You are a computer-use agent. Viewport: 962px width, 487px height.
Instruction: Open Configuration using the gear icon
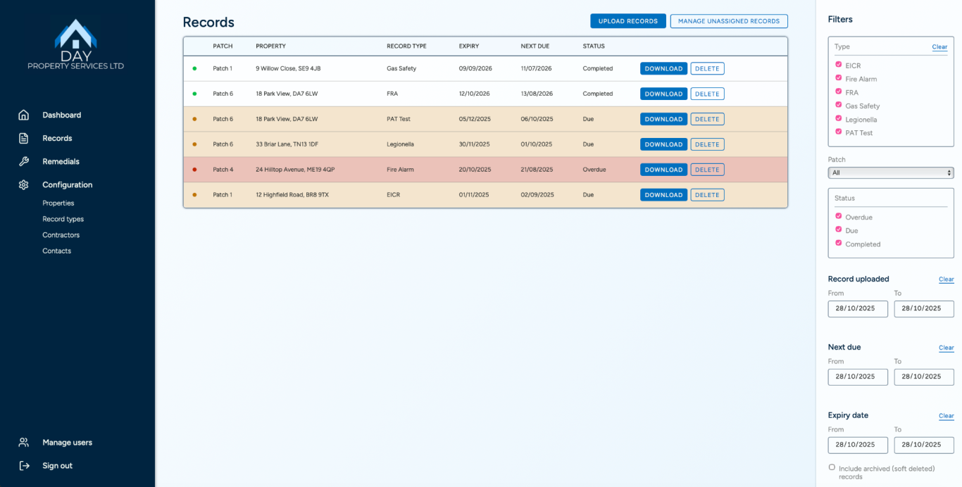23,184
